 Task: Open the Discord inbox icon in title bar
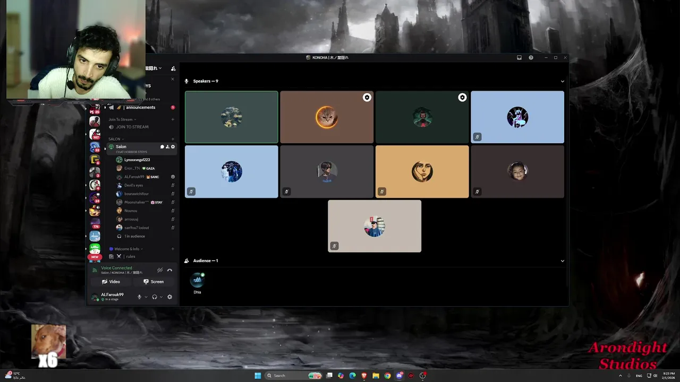click(x=519, y=57)
